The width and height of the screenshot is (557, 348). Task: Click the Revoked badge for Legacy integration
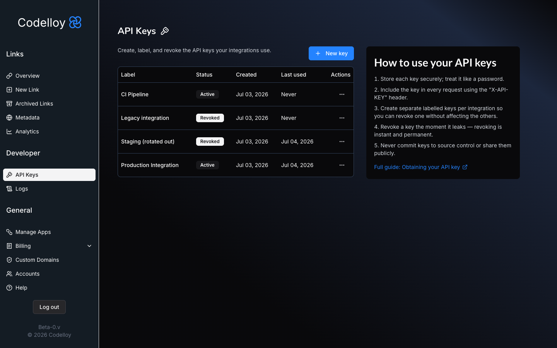[x=210, y=118]
